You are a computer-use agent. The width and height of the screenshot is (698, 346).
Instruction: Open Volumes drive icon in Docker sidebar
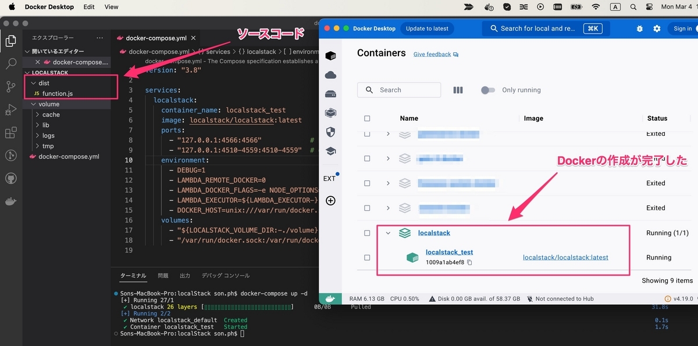[330, 94]
